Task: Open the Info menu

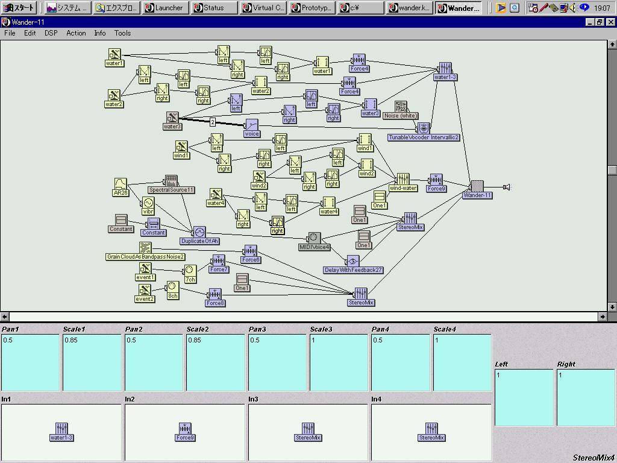Action: tap(100, 33)
